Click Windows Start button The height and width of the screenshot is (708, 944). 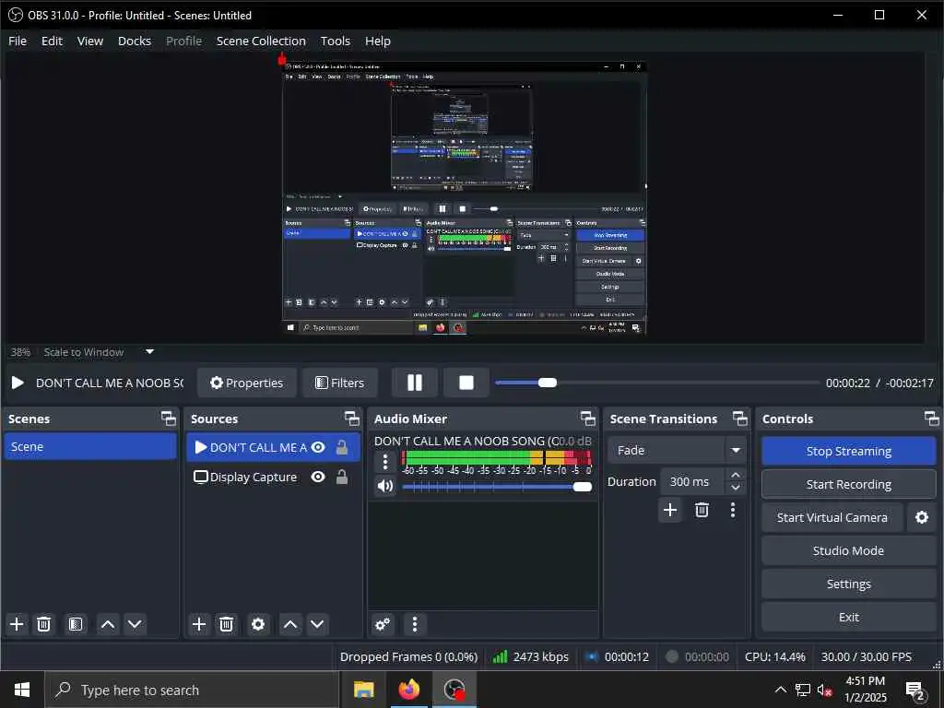click(22, 690)
